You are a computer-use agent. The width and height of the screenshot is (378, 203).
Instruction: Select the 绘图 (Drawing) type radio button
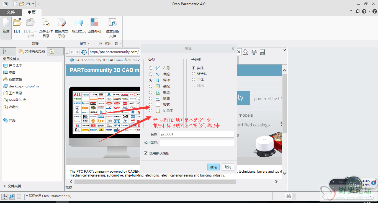click(151, 98)
